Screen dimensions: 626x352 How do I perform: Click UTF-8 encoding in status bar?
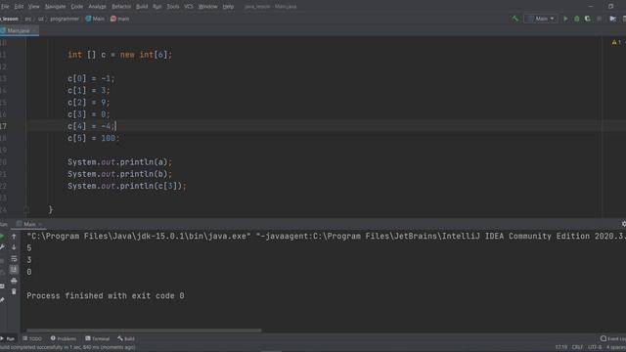click(595, 347)
